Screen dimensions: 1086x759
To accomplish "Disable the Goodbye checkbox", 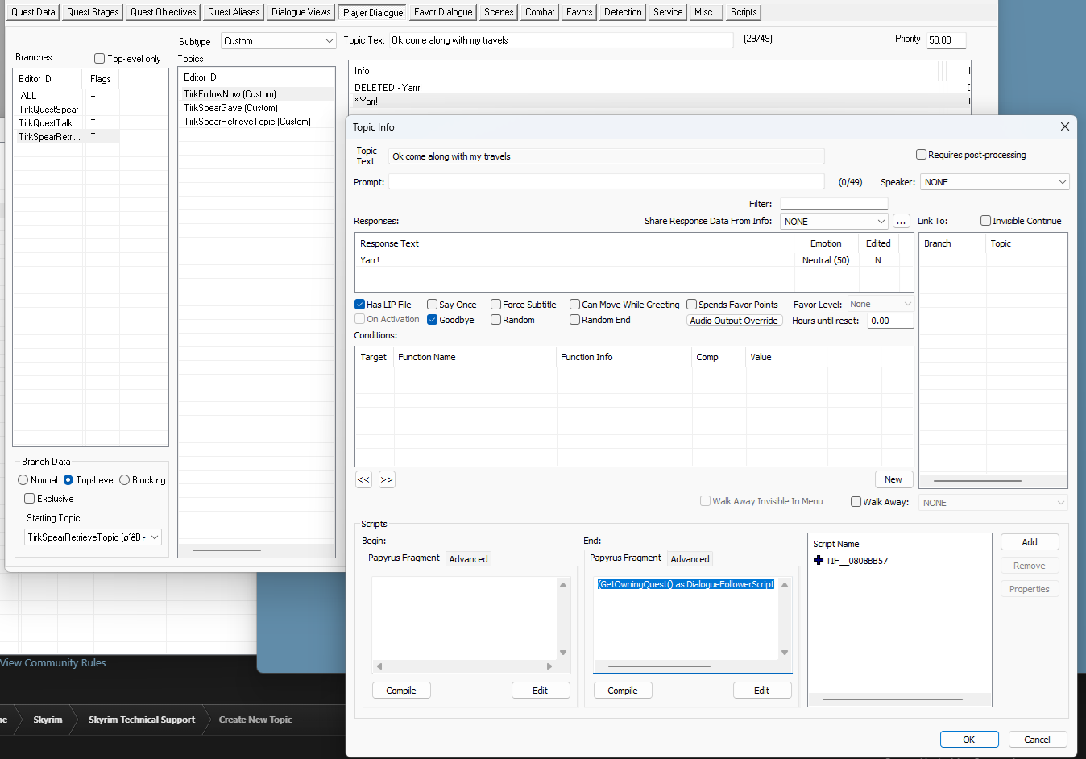I will tap(432, 319).
